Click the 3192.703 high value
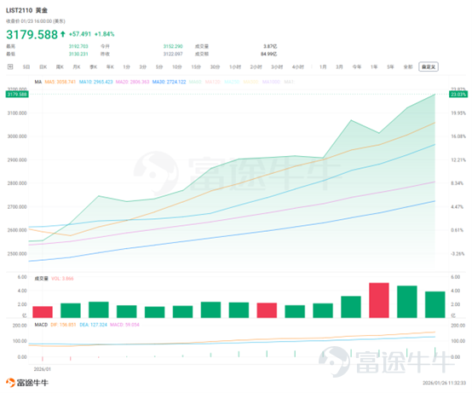The height and width of the screenshot is (393, 472). pos(78,46)
